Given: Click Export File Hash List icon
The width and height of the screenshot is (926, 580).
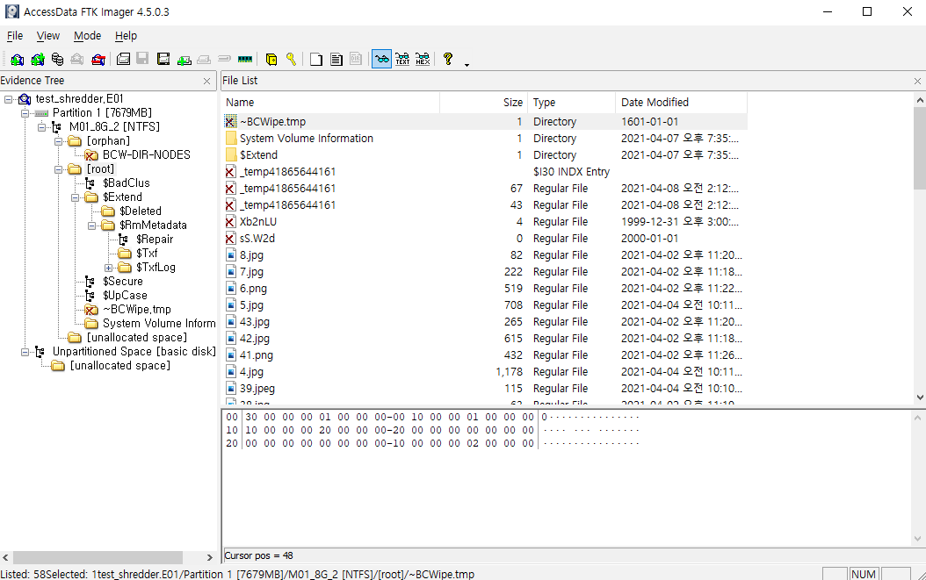Looking at the screenshot, I should (x=336, y=59).
